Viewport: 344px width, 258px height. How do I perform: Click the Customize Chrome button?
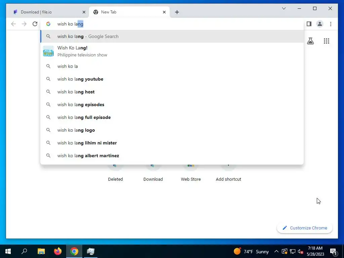(304, 228)
